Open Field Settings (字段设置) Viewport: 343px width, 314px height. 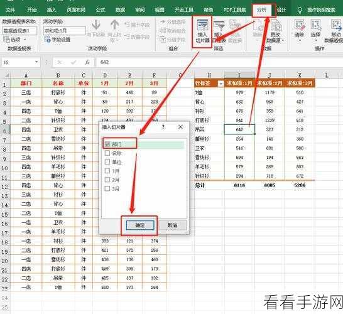click(x=58, y=40)
